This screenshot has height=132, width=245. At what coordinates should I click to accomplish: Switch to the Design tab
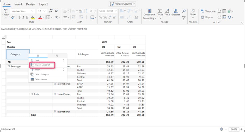coord(30,4)
